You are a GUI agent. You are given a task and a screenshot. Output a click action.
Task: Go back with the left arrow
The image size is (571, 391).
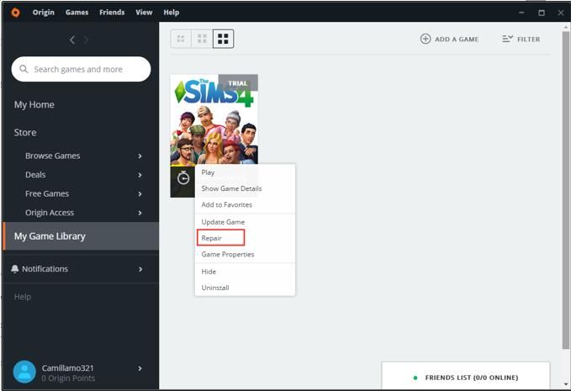click(x=72, y=40)
